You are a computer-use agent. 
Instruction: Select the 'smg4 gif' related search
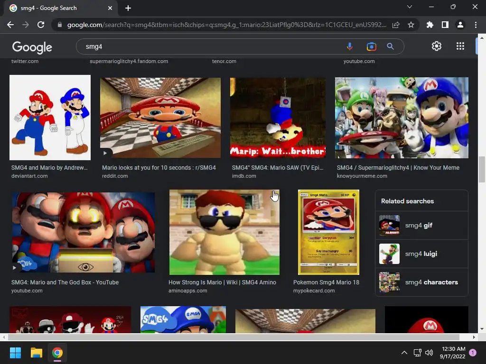pyautogui.click(x=421, y=225)
